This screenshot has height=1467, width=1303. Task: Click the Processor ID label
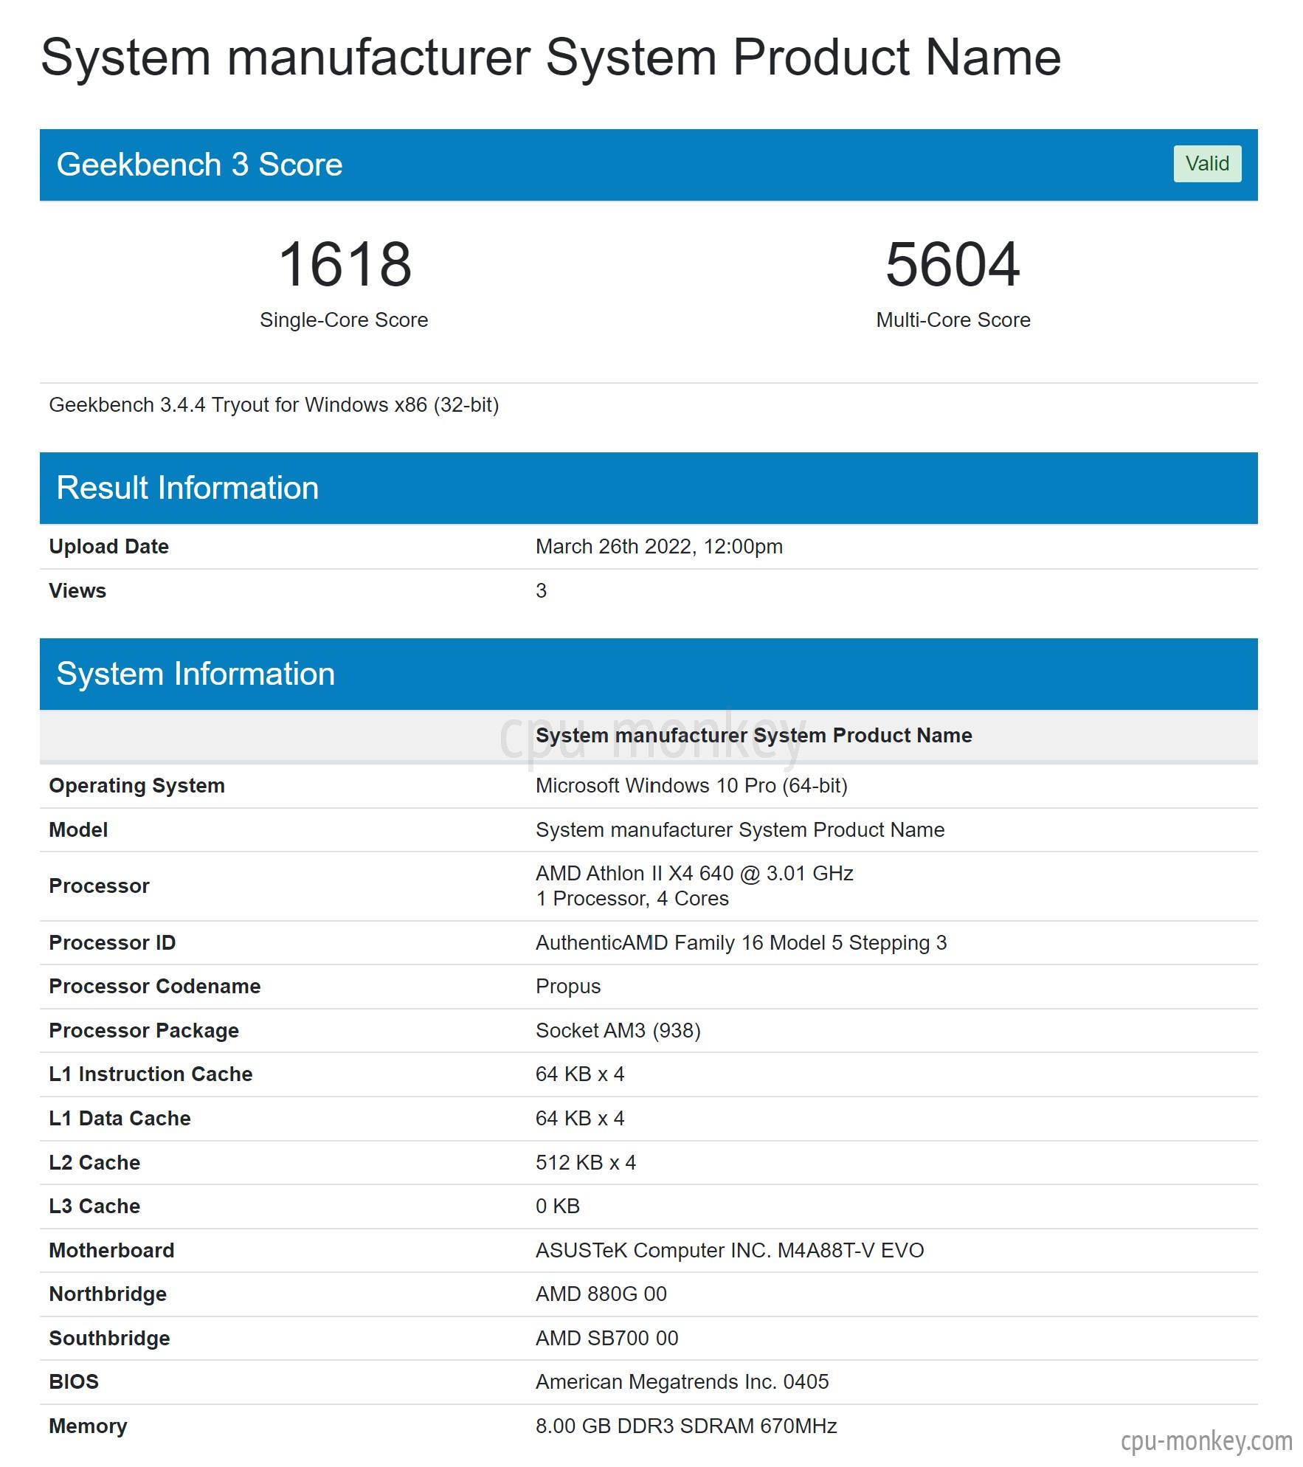pyautogui.click(x=112, y=943)
